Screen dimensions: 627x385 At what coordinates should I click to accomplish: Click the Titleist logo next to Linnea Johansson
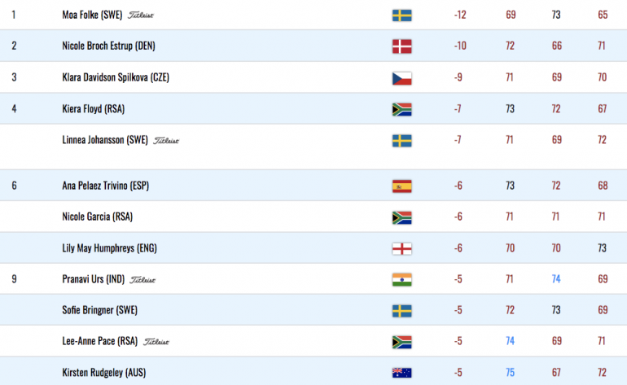click(166, 140)
